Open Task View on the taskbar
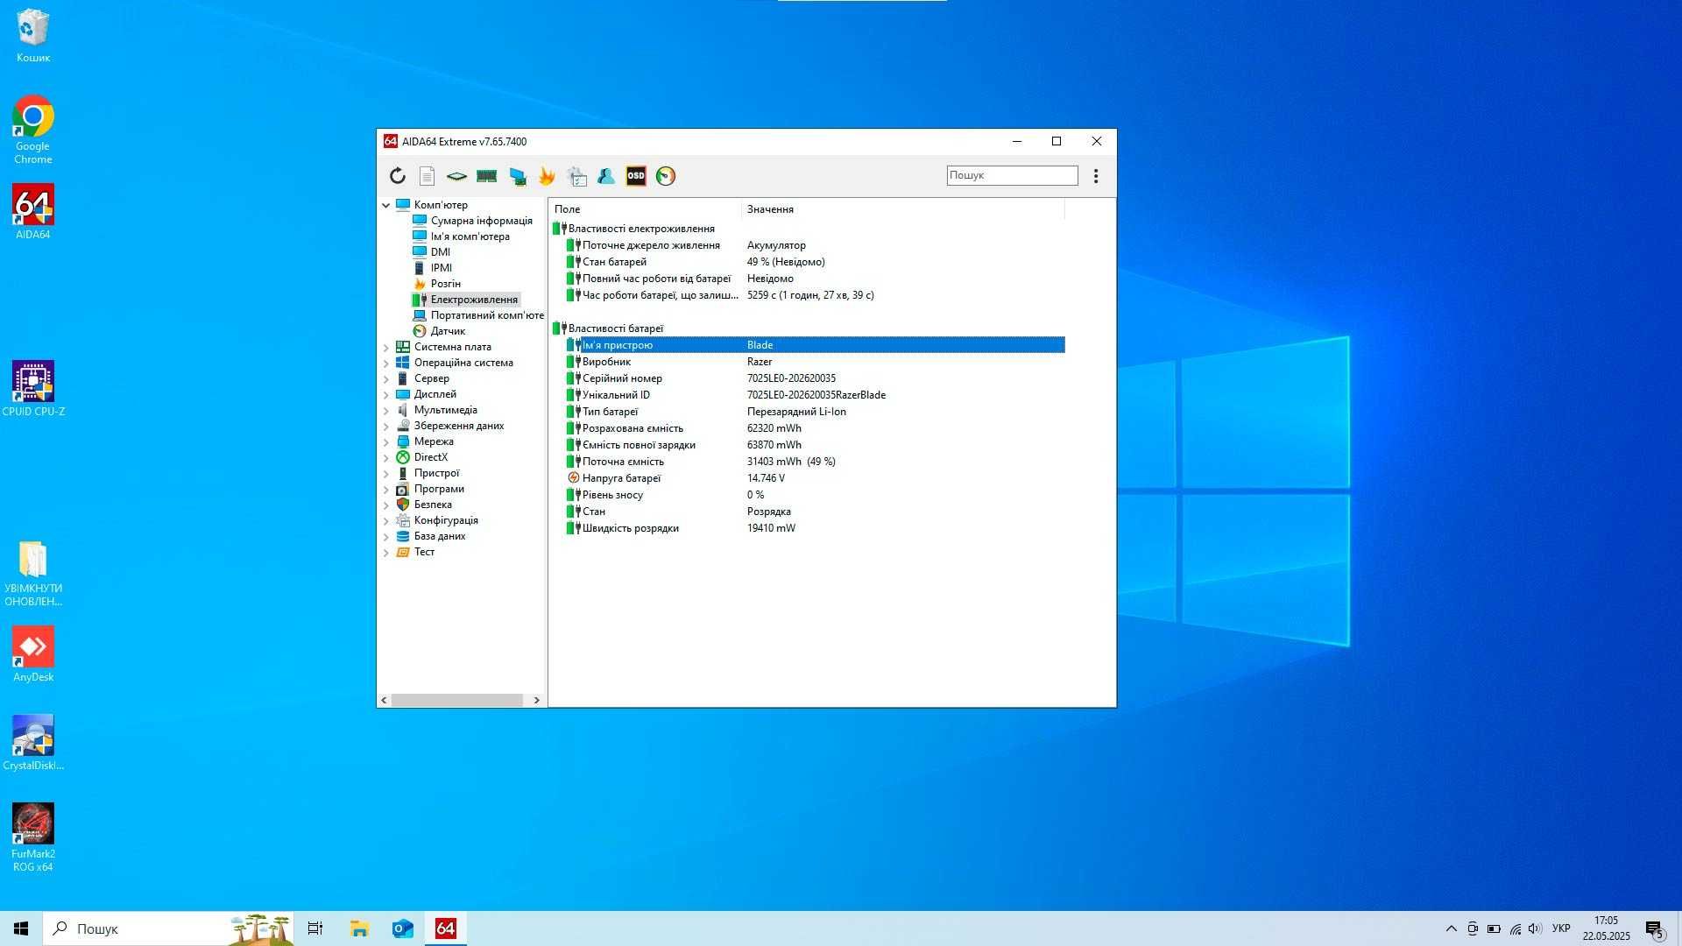1682x946 pixels. point(315,928)
